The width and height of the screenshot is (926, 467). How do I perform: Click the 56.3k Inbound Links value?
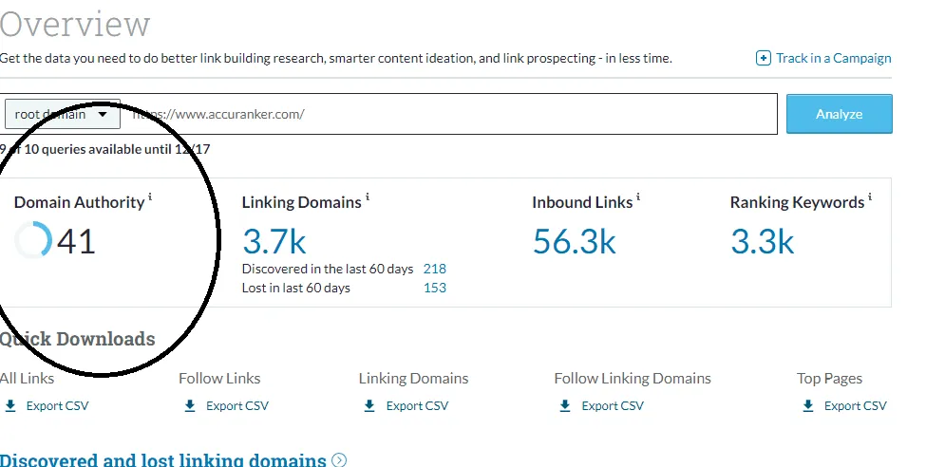(574, 241)
